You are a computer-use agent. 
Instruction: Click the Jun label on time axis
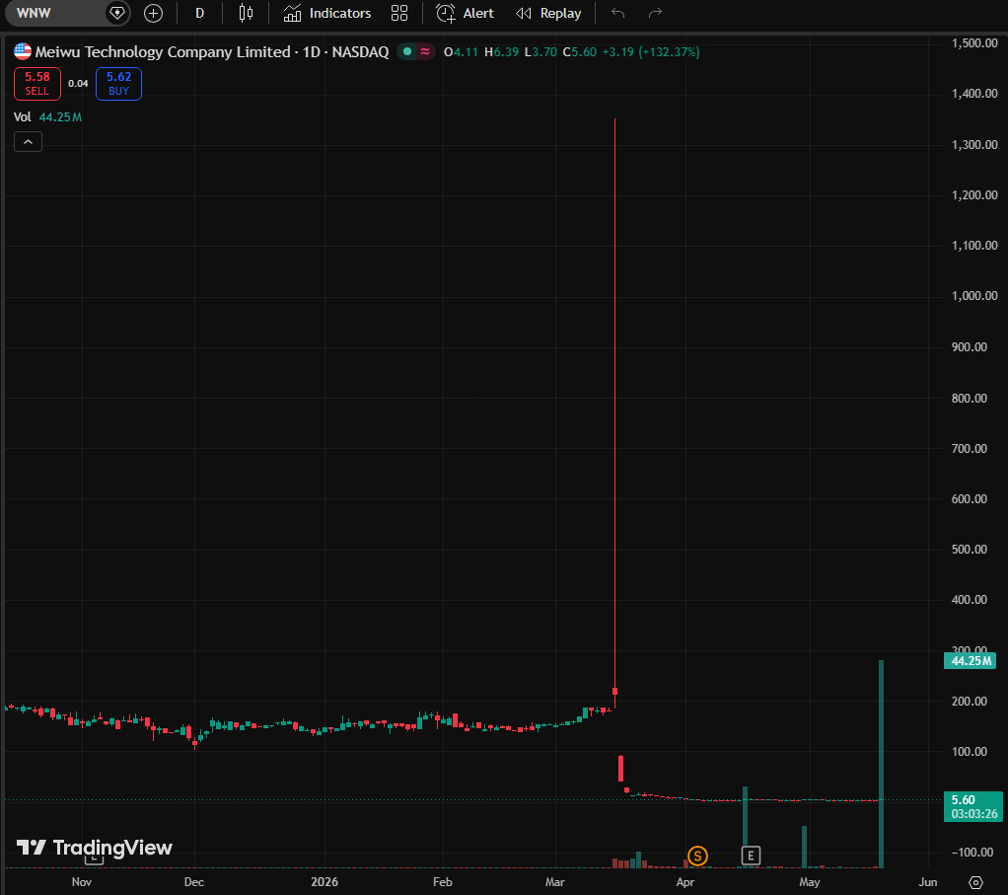pyautogui.click(x=928, y=881)
